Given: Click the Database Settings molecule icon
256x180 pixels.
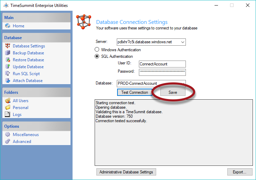Looking at the screenshot, I should pos(8,46).
